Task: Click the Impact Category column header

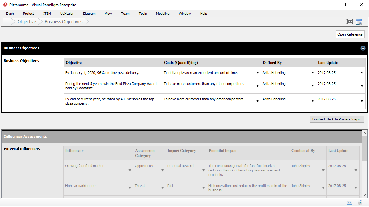Action: [x=186, y=153]
